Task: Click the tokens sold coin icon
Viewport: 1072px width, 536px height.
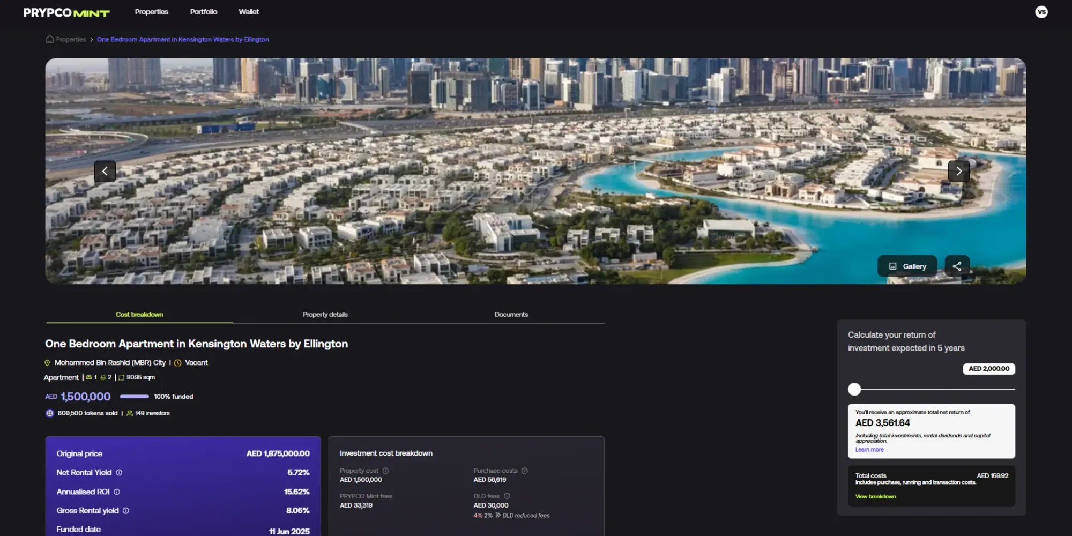Action: (49, 413)
